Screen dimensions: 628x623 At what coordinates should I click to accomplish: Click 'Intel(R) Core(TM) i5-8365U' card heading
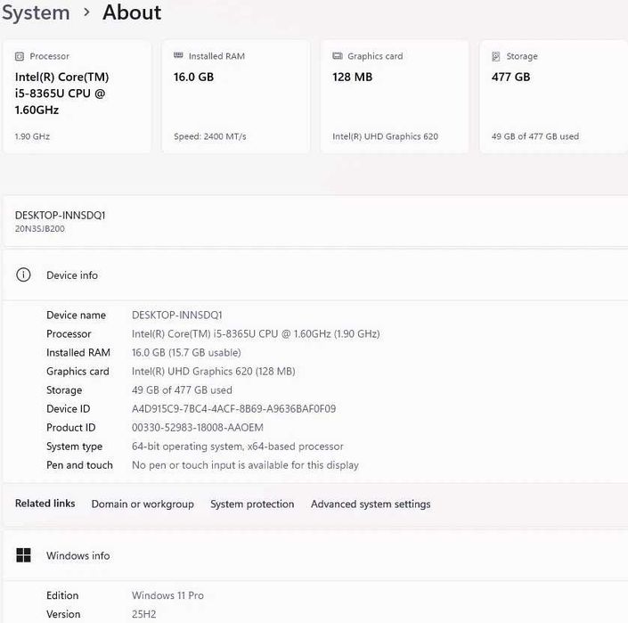61,94
